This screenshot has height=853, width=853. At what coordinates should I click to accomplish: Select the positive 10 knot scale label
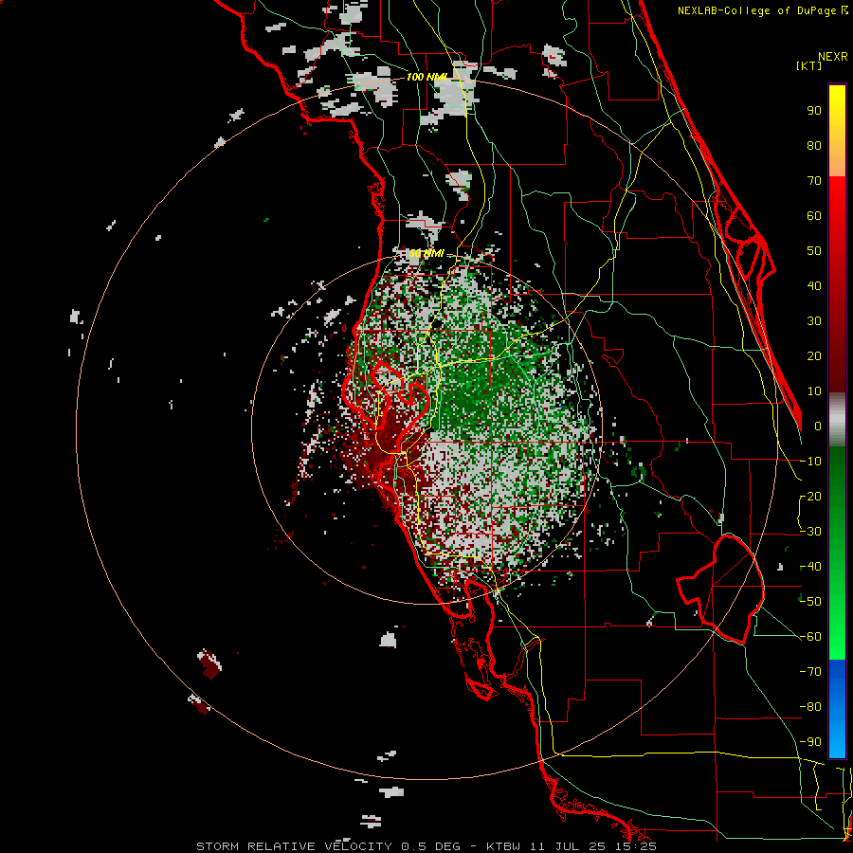point(814,391)
